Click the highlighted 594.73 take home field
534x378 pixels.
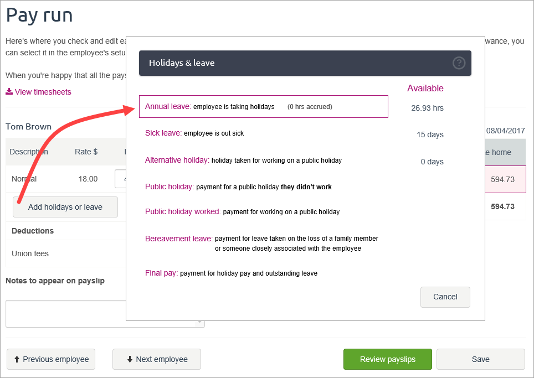pyautogui.click(x=503, y=179)
